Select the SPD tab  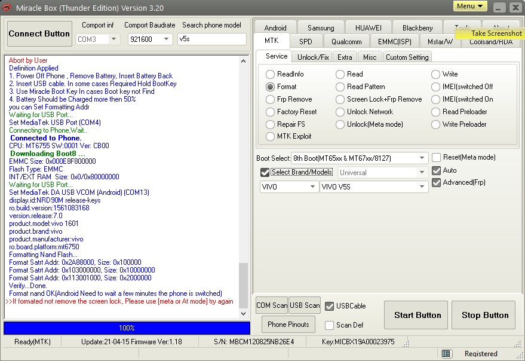pos(306,42)
